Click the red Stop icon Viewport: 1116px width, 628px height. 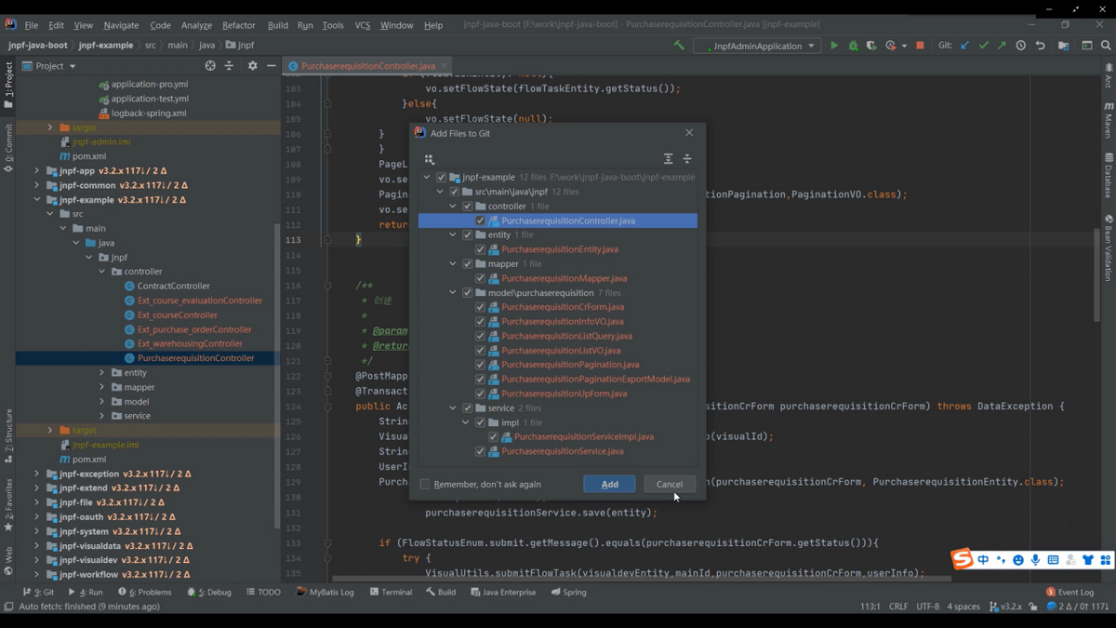[920, 46]
